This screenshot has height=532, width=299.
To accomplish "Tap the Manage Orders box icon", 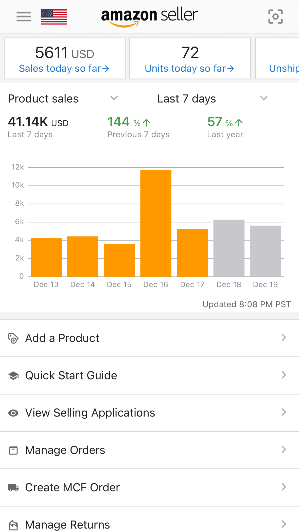I will [x=13, y=450].
